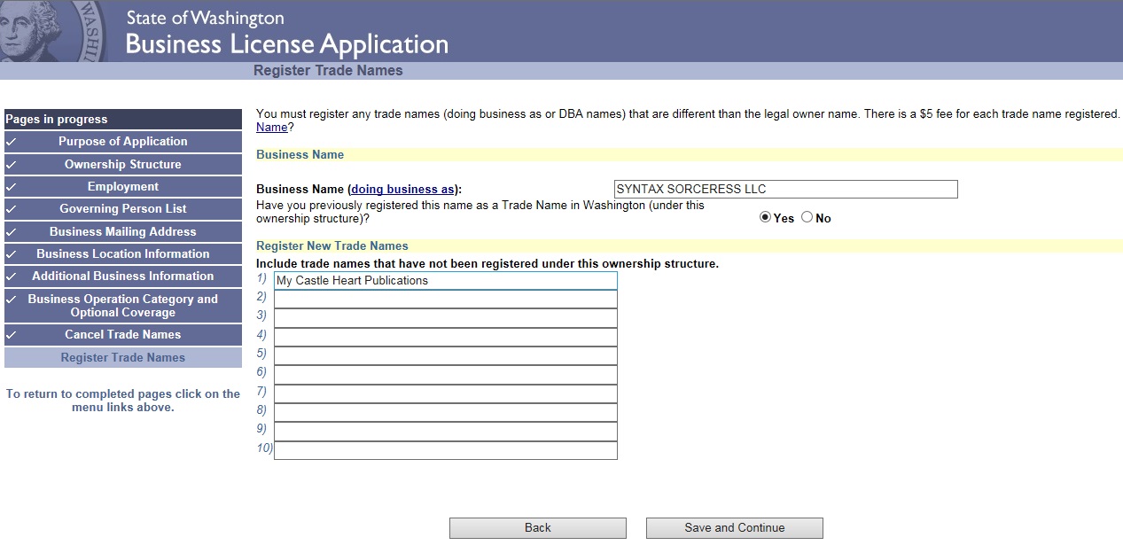This screenshot has width=1123, height=553.
Task: Click into trade name field number 5
Action: 445,356
